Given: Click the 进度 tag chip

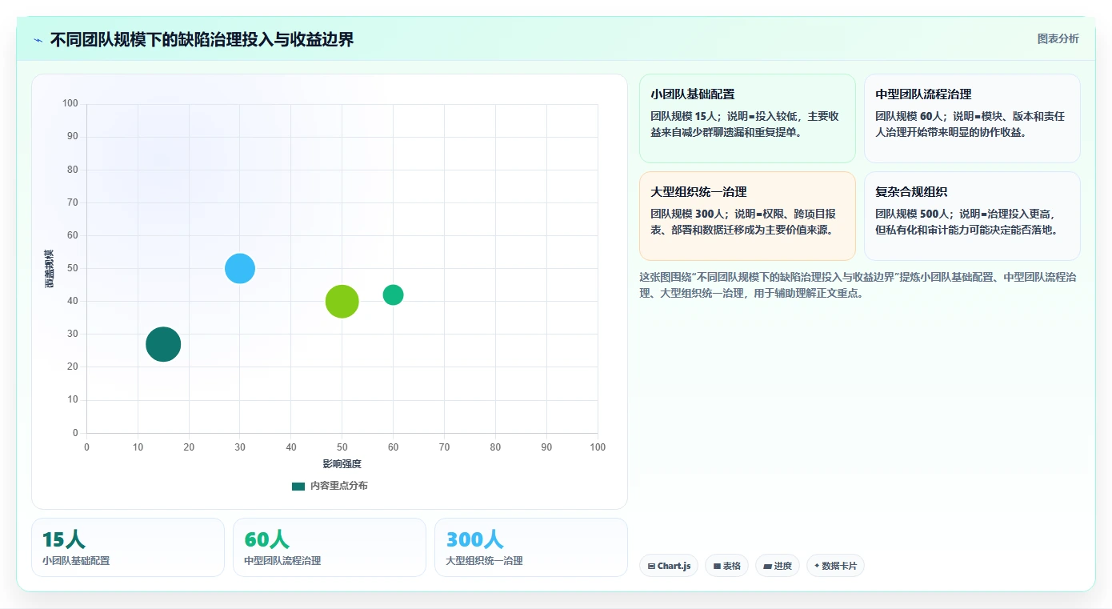Looking at the screenshot, I should point(778,566).
